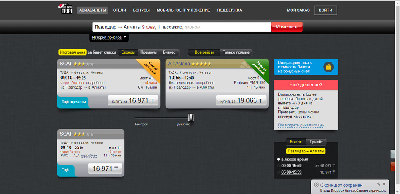This screenshot has width=400, height=194.
Task: Switch to Прилёт tab
Action: (x=316, y=142)
